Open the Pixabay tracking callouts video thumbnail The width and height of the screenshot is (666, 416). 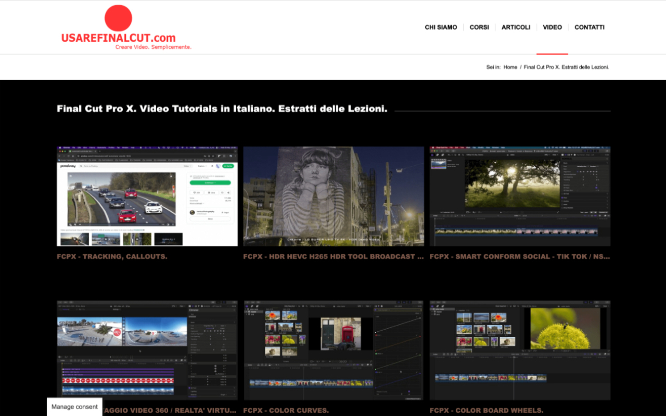click(147, 196)
